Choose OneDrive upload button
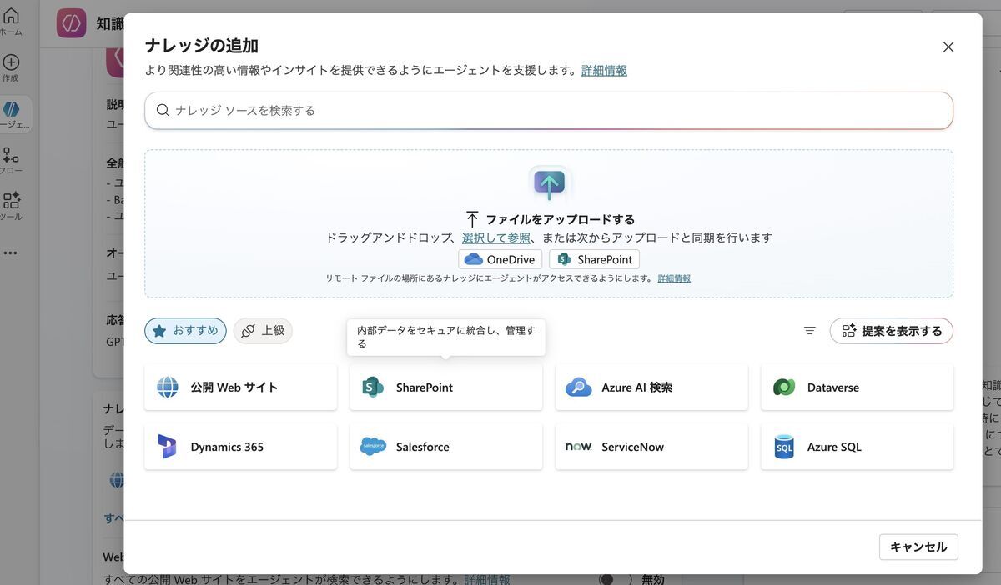 click(x=500, y=259)
